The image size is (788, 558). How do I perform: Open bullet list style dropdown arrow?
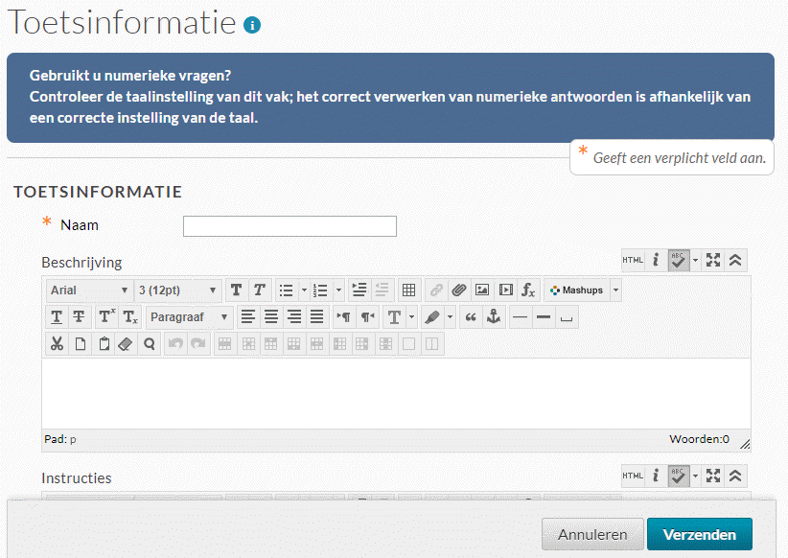(x=304, y=291)
